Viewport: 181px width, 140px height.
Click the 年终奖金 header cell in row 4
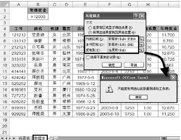point(168,29)
